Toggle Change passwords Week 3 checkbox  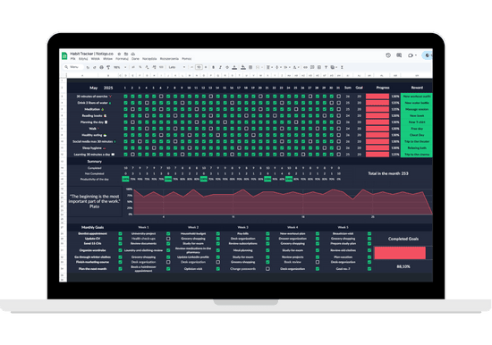coord(267,269)
